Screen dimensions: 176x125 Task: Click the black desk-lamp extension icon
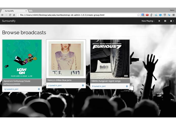pos(151,15)
